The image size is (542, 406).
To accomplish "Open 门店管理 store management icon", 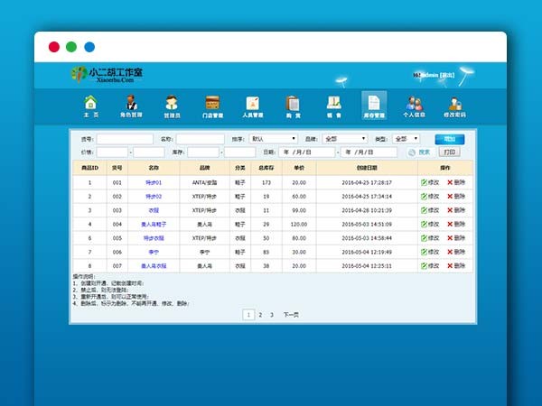I will click(x=212, y=106).
